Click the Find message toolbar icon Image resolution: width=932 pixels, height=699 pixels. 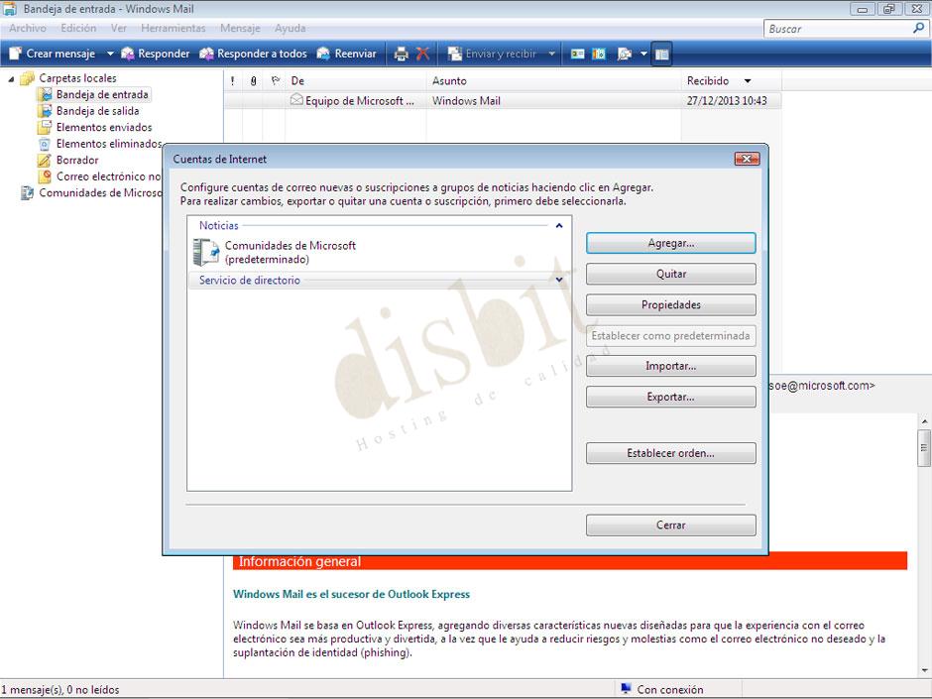(626, 54)
